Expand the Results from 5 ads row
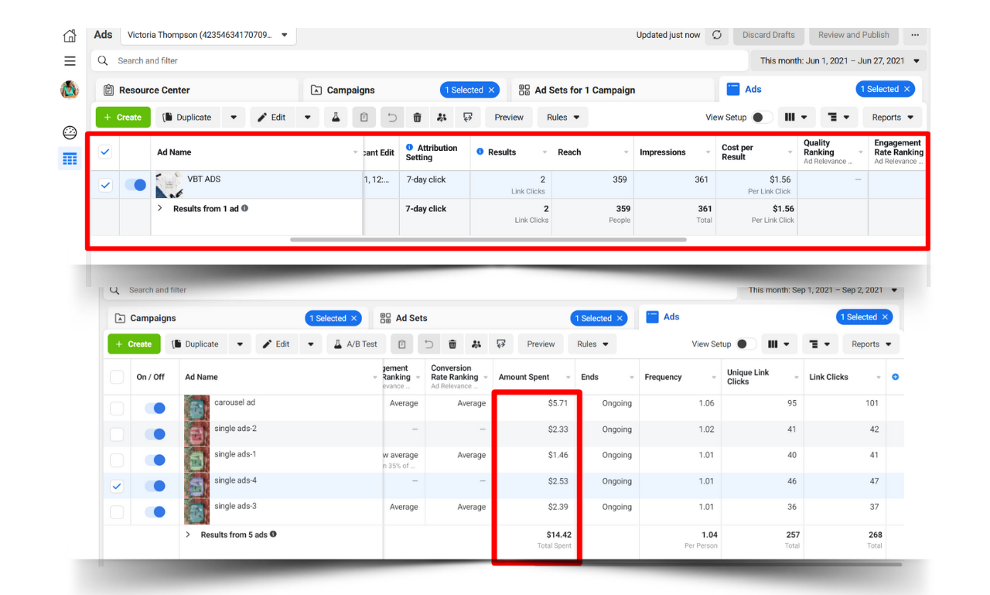The image size is (990, 595). [x=188, y=535]
